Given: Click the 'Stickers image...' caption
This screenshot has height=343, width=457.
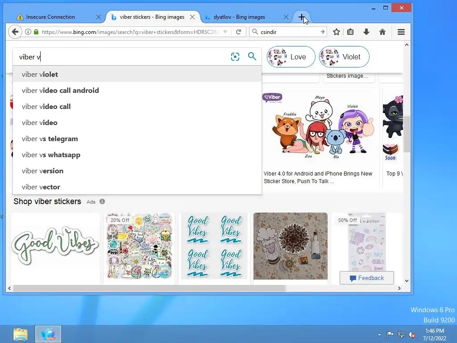Looking at the screenshot, I should pyautogui.click(x=347, y=76).
